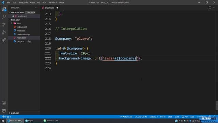Viewport: 218px width, 123px height.
Task: Click the Port : 5500 live server item
Action: (188, 117)
